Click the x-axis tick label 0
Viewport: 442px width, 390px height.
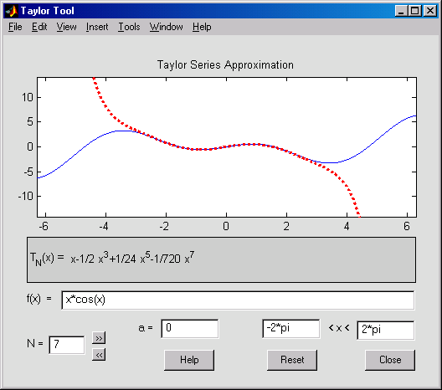point(226,226)
